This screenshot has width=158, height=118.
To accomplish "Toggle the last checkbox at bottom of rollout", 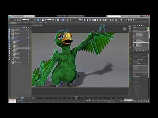I will click(134, 95).
